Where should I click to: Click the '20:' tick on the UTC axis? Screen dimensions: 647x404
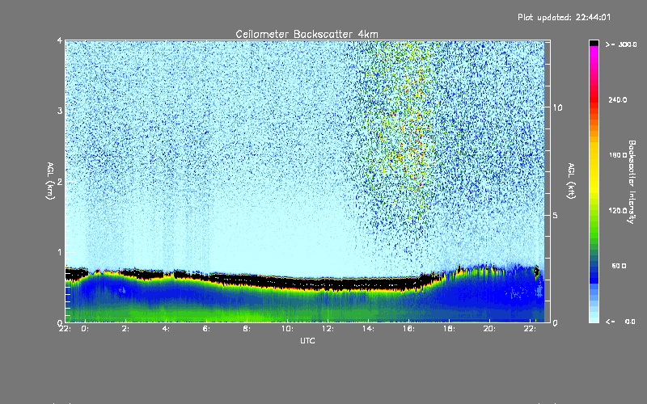[x=489, y=329]
